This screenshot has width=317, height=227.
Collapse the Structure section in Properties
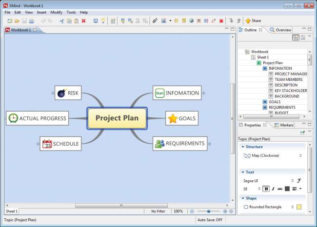243,147
